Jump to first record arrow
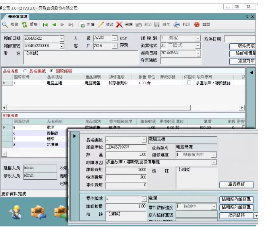Screen dimensions: 267x227 46,25
